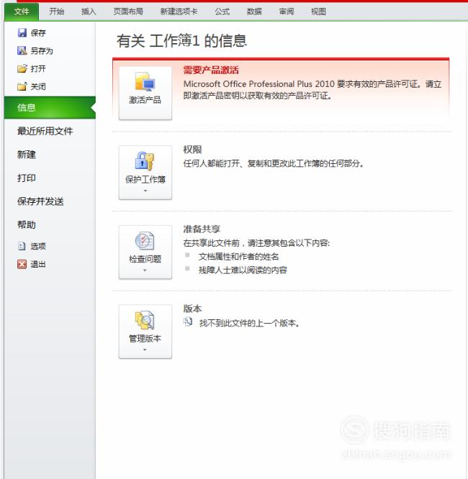Screen dimensions: 468x479
Task: Click the 有关 工作簿1 的信息 title
Action: (181, 40)
